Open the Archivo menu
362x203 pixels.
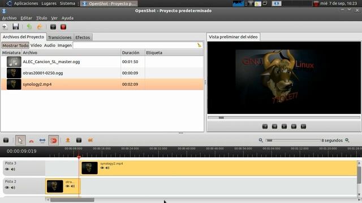9,18
